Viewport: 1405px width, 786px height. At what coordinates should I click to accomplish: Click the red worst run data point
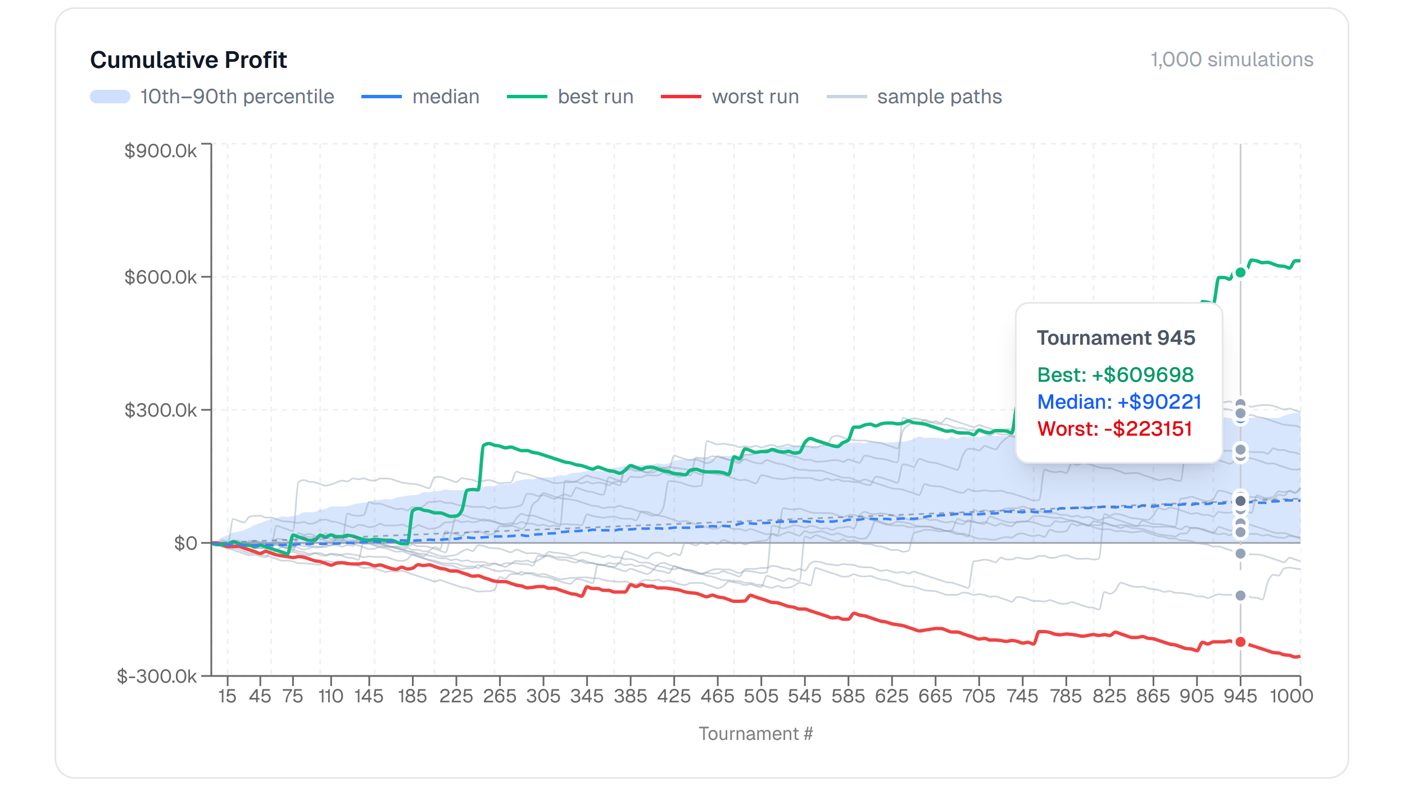pyautogui.click(x=1240, y=642)
